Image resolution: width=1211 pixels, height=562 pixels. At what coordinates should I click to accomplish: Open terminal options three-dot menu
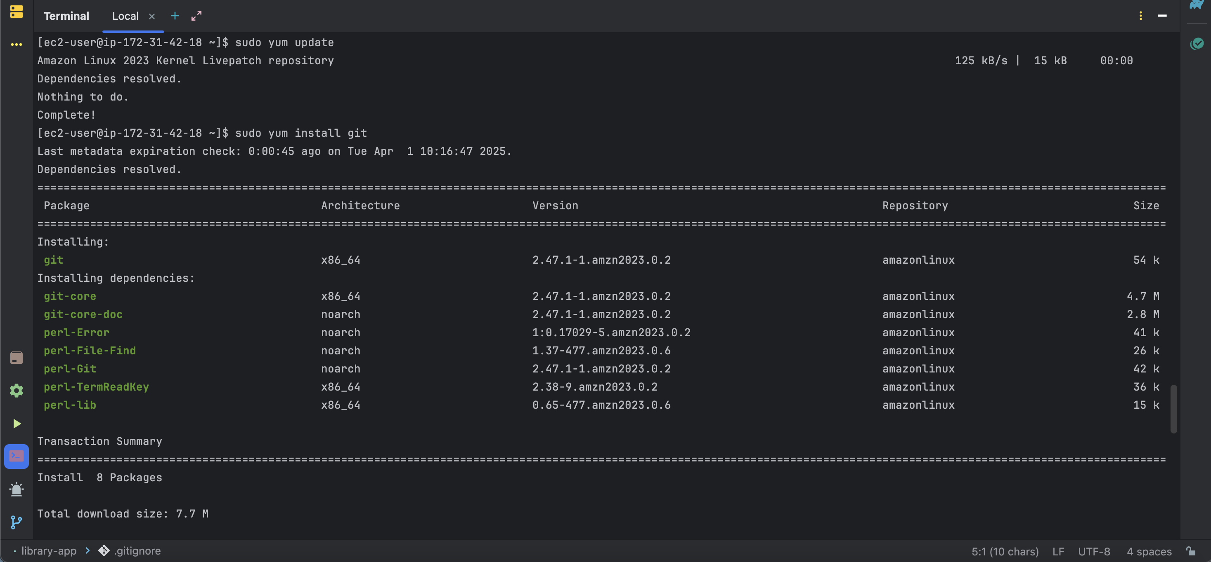[1140, 16]
